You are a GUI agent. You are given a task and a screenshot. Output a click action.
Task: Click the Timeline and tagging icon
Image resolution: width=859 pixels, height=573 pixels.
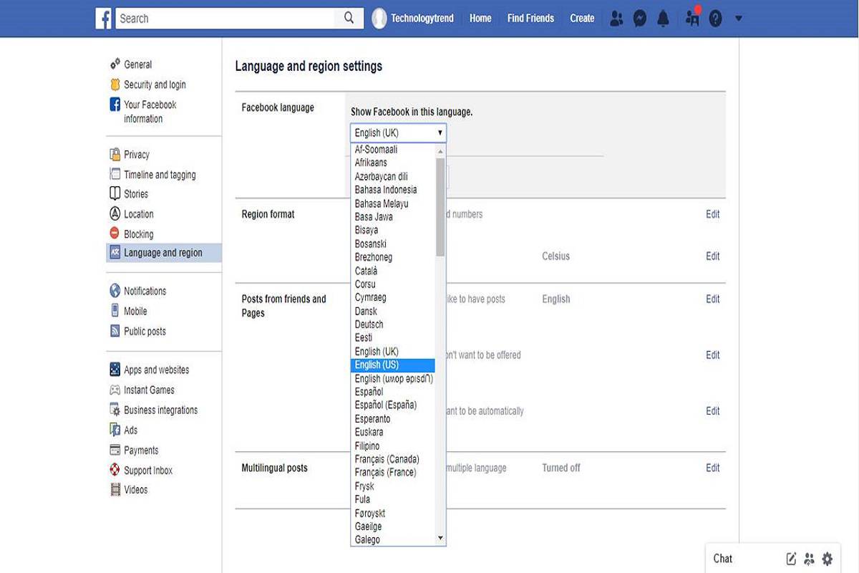click(115, 174)
